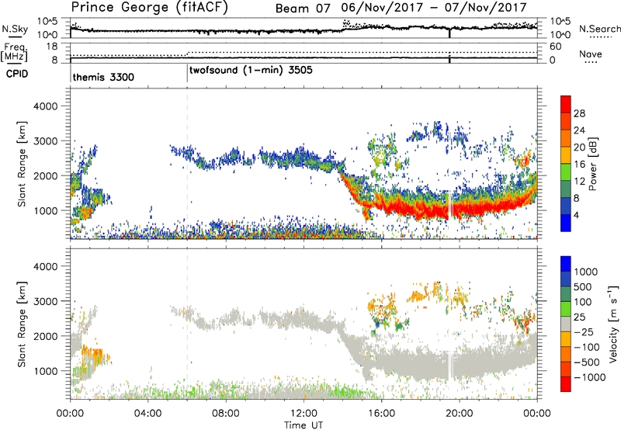Click the red bottom of the Velocity color bar
621x430 pixels.
(x=566, y=384)
